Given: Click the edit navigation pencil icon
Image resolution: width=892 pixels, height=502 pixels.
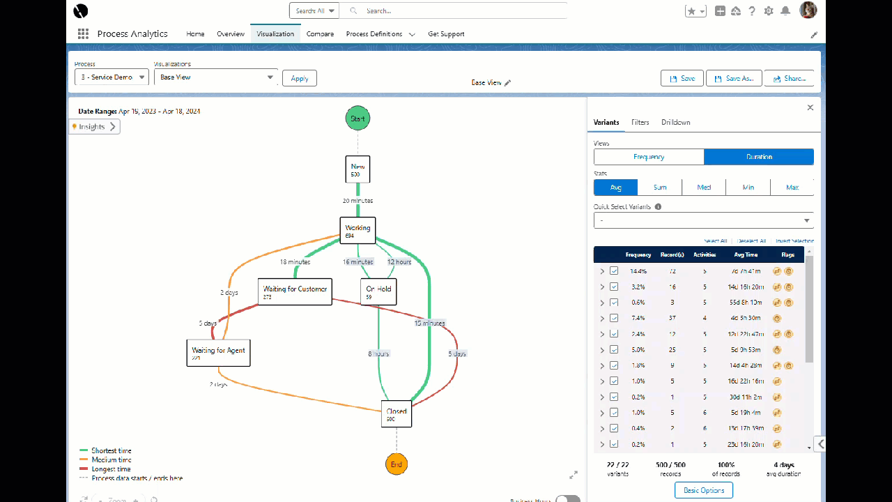Looking at the screenshot, I should [x=814, y=34].
